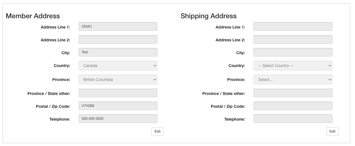Viewport: 355px width, 146px height.
Task: Open Member Address Country dropdown showing Canada
Action: 118,66
